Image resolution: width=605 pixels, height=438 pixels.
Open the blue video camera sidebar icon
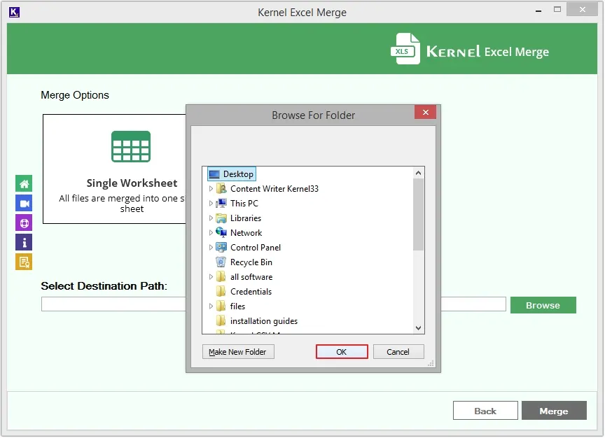coord(24,204)
